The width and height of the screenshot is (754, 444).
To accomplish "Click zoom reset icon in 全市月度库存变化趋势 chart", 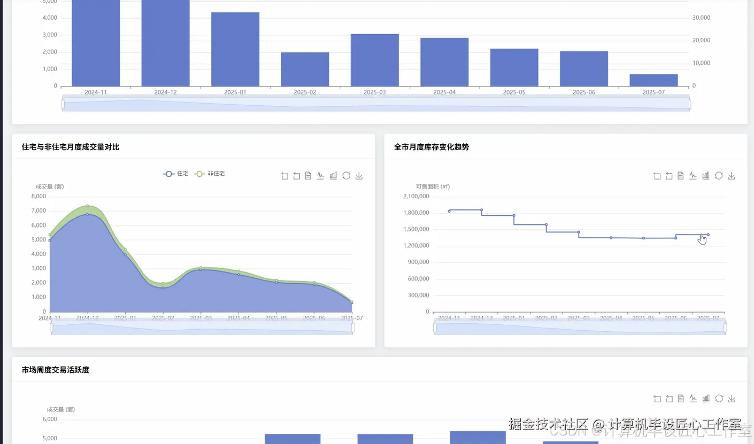I will 669,176.
